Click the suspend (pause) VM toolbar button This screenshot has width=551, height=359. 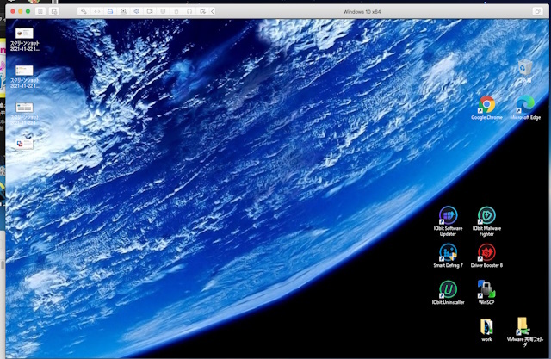pos(40,11)
